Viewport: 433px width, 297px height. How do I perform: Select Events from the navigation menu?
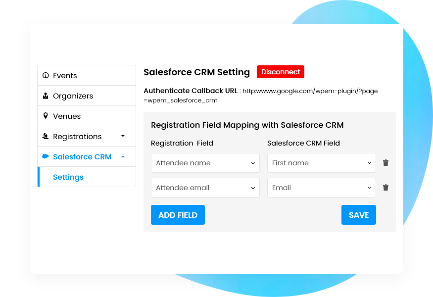(x=65, y=75)
